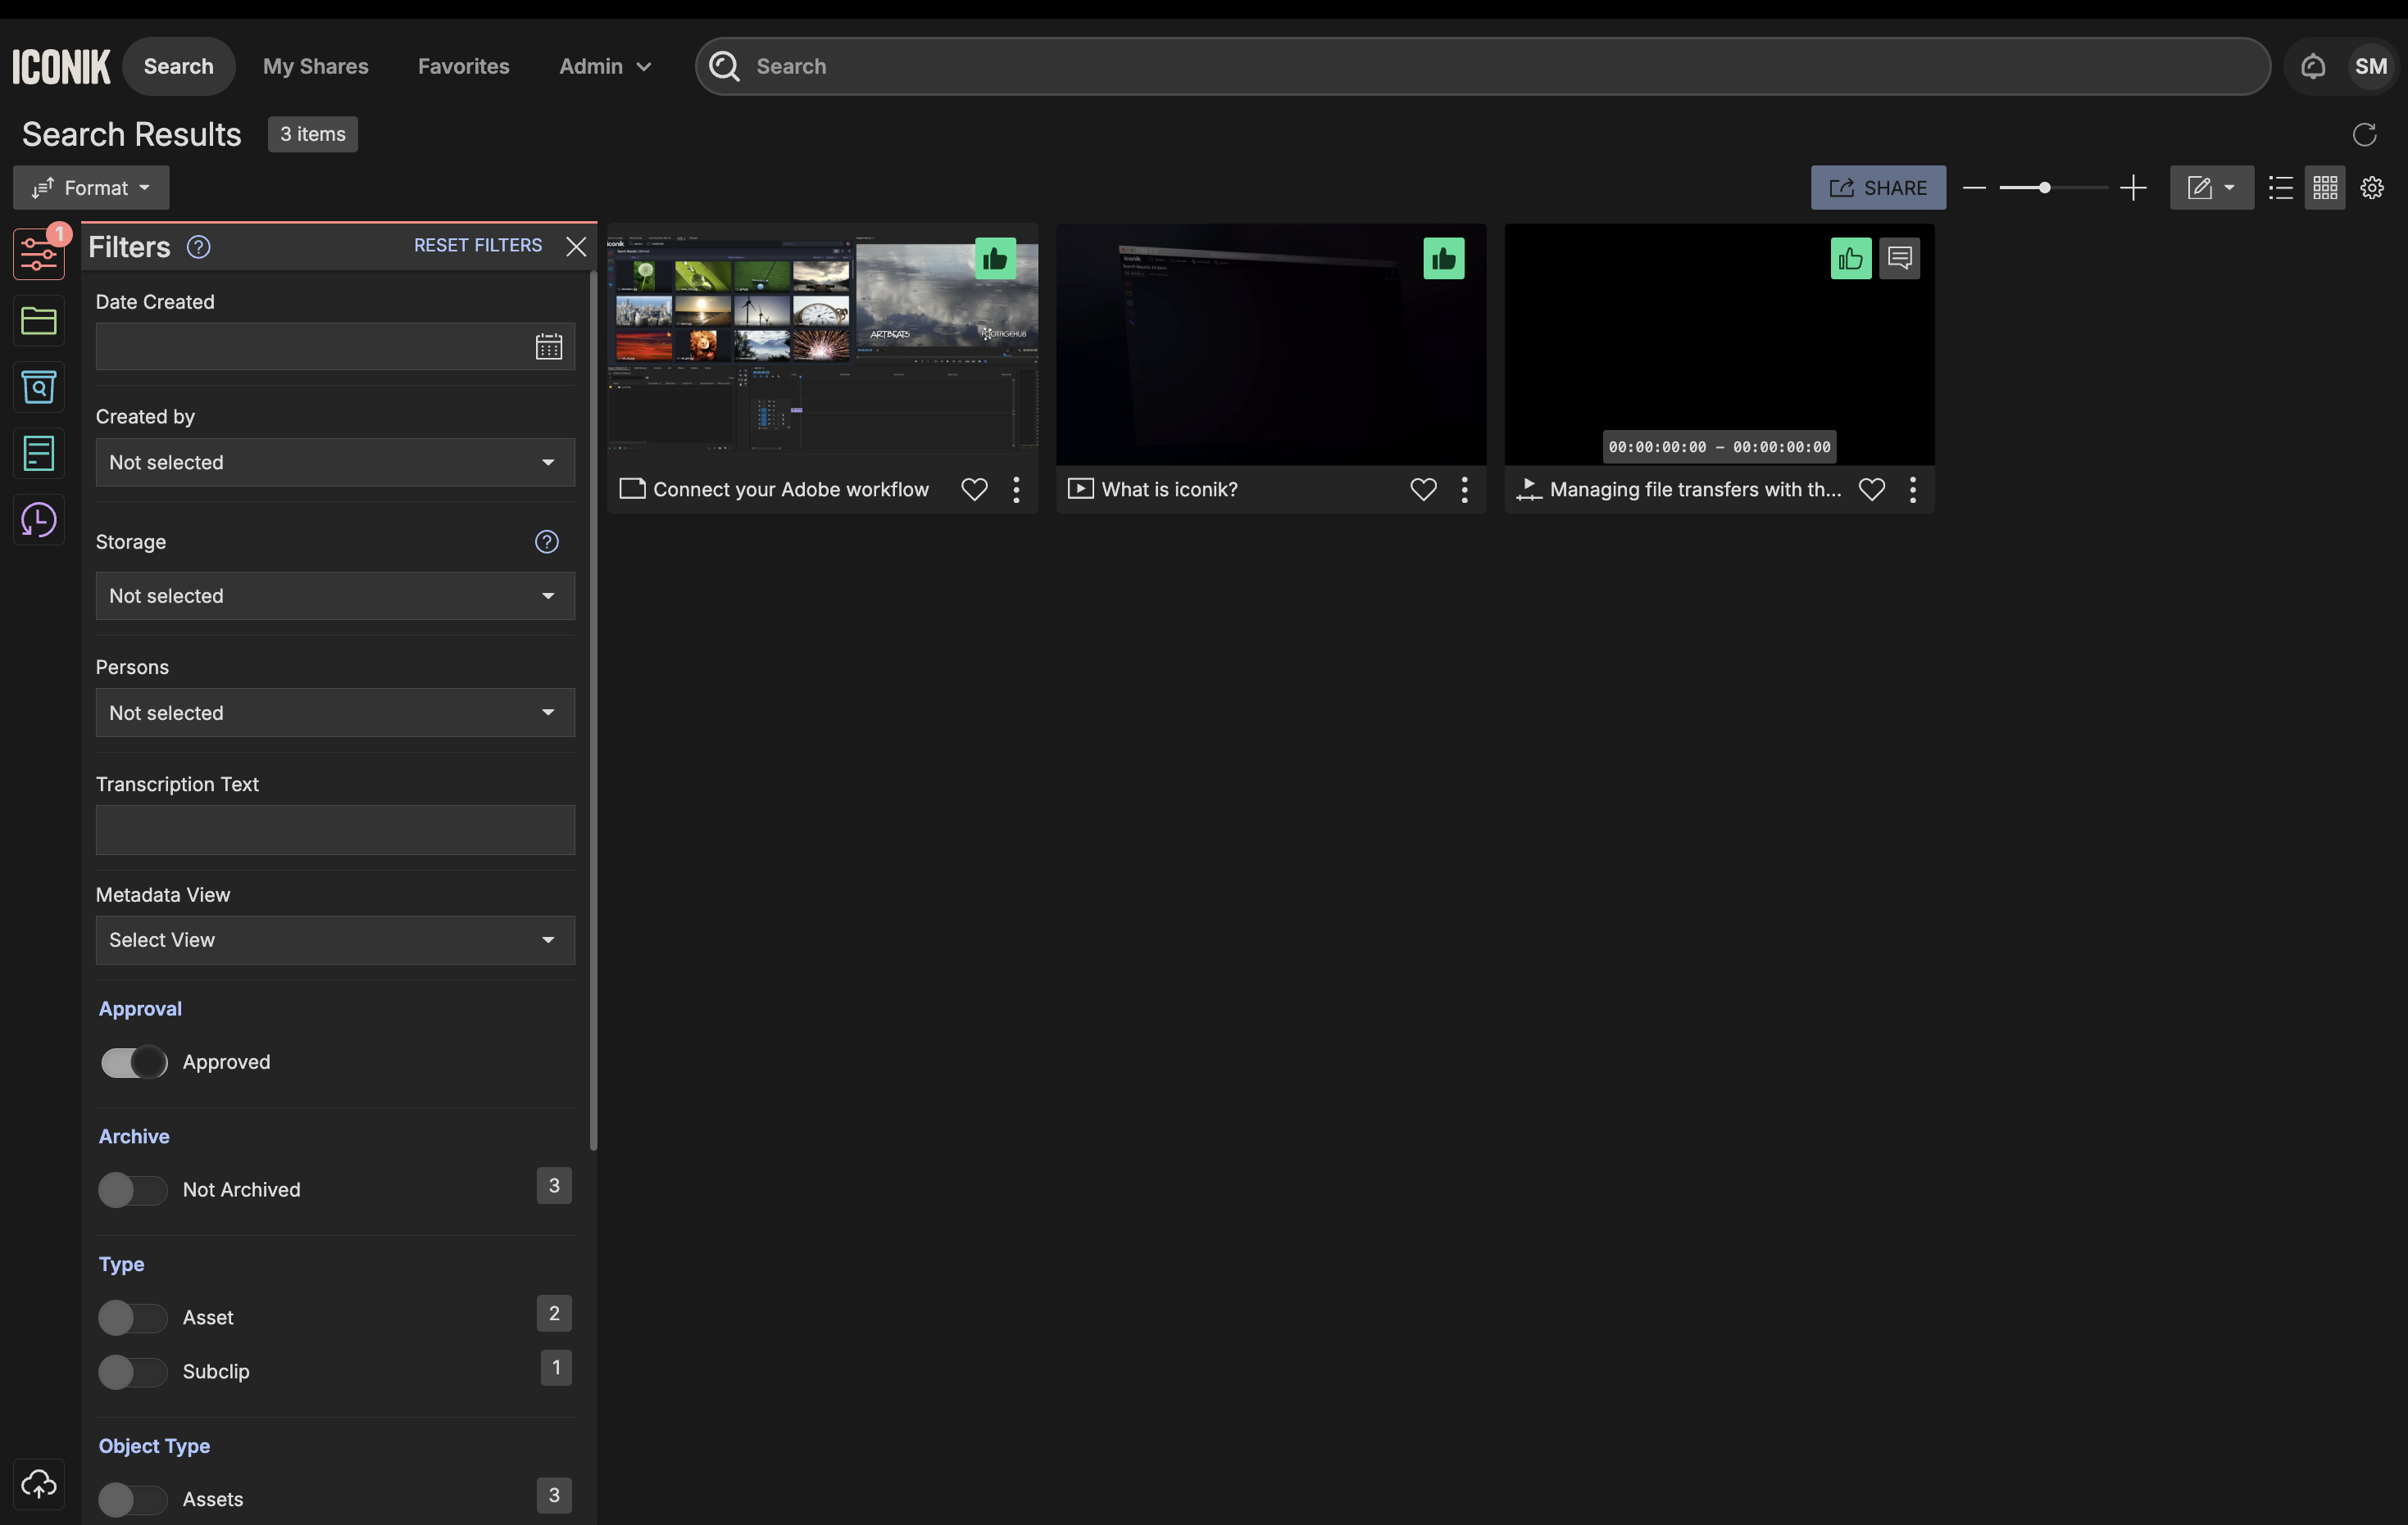Adjust the thumbnail size slider
Image resolution: width=2408 pixels, height=1525 pixels.
click(x=2044, y=188)
